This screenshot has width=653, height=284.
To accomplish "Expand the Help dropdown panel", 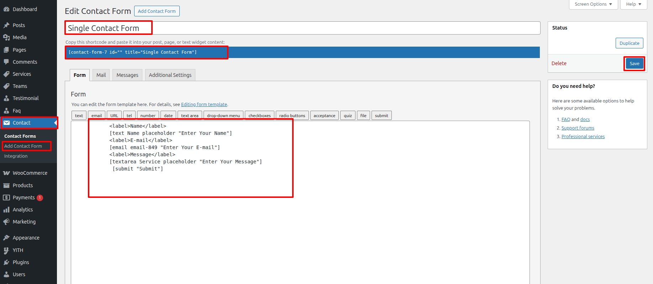I will (x=633, y=4).
